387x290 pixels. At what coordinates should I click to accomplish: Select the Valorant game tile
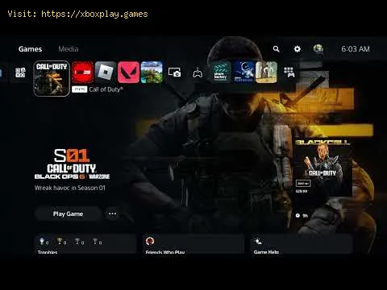coord(128,72)
